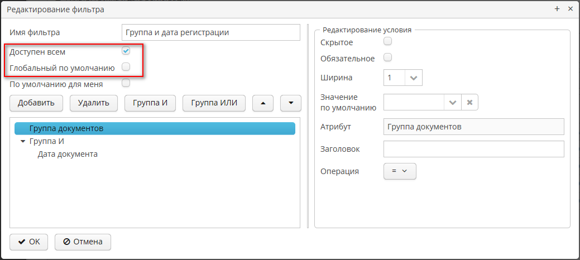The height and width of the screenshot is (260, 580).
Task: Check the 'Обязательное' checkbox
Action: tap(387, 57)
